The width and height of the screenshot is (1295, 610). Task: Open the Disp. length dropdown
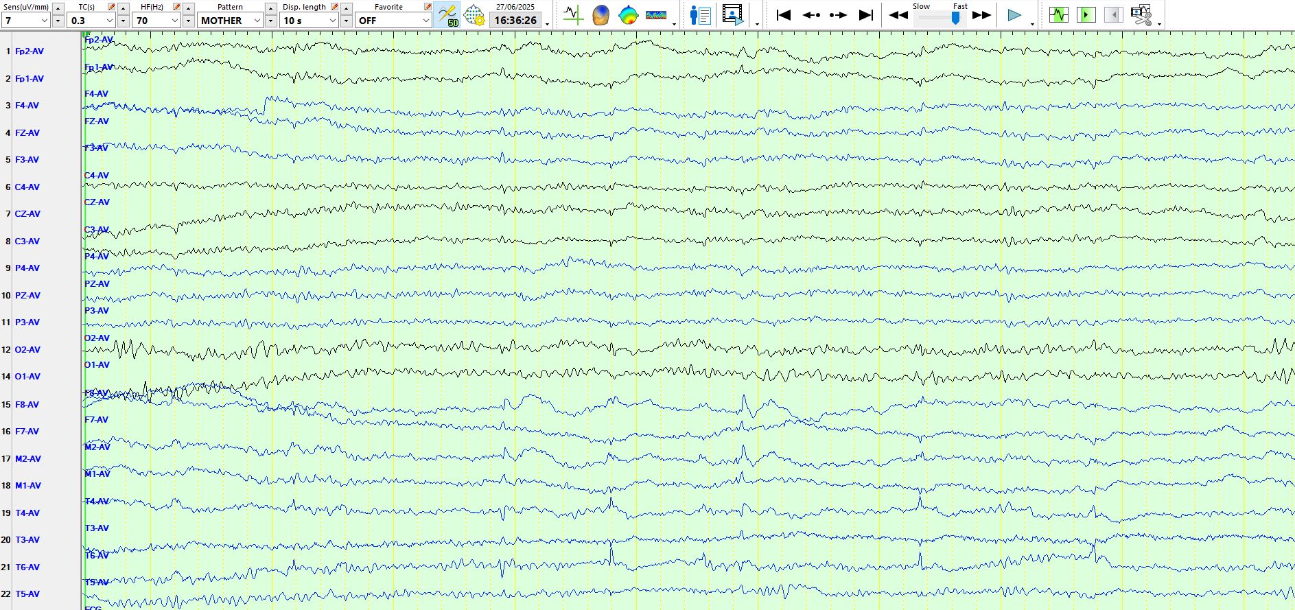[x=310, y=21]
